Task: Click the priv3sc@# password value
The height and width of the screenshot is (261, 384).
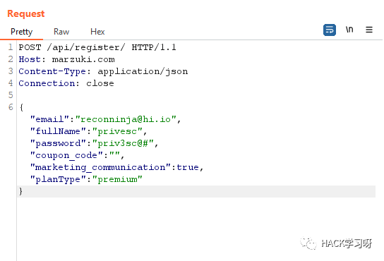Action: (x=123, y=143)
